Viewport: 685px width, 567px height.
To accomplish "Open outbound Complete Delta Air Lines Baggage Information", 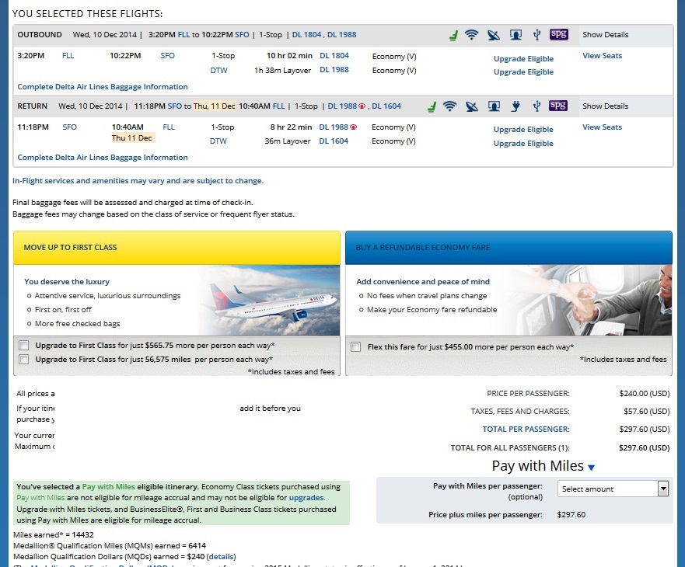I will pos(103,87).
